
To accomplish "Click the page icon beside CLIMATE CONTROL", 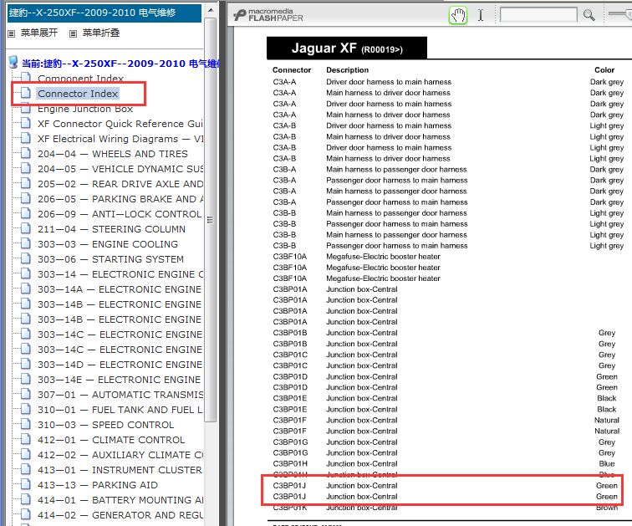I will [26, 439].
